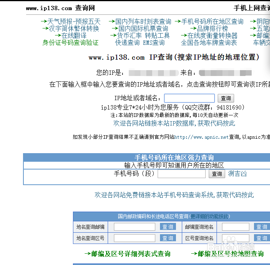This screenshot has width=270, height=265.
Task: Open 欢迎各网站免费链接本站手机号码查询系统 link
Action: coord(174,195)
